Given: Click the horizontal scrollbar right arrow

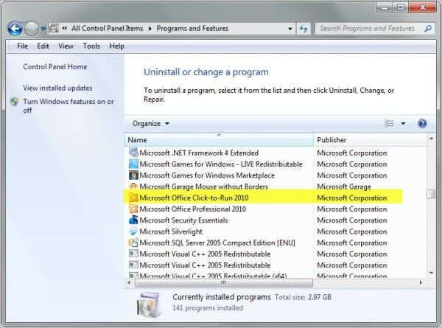Looking at the screenshot, I should pos(421,282).
